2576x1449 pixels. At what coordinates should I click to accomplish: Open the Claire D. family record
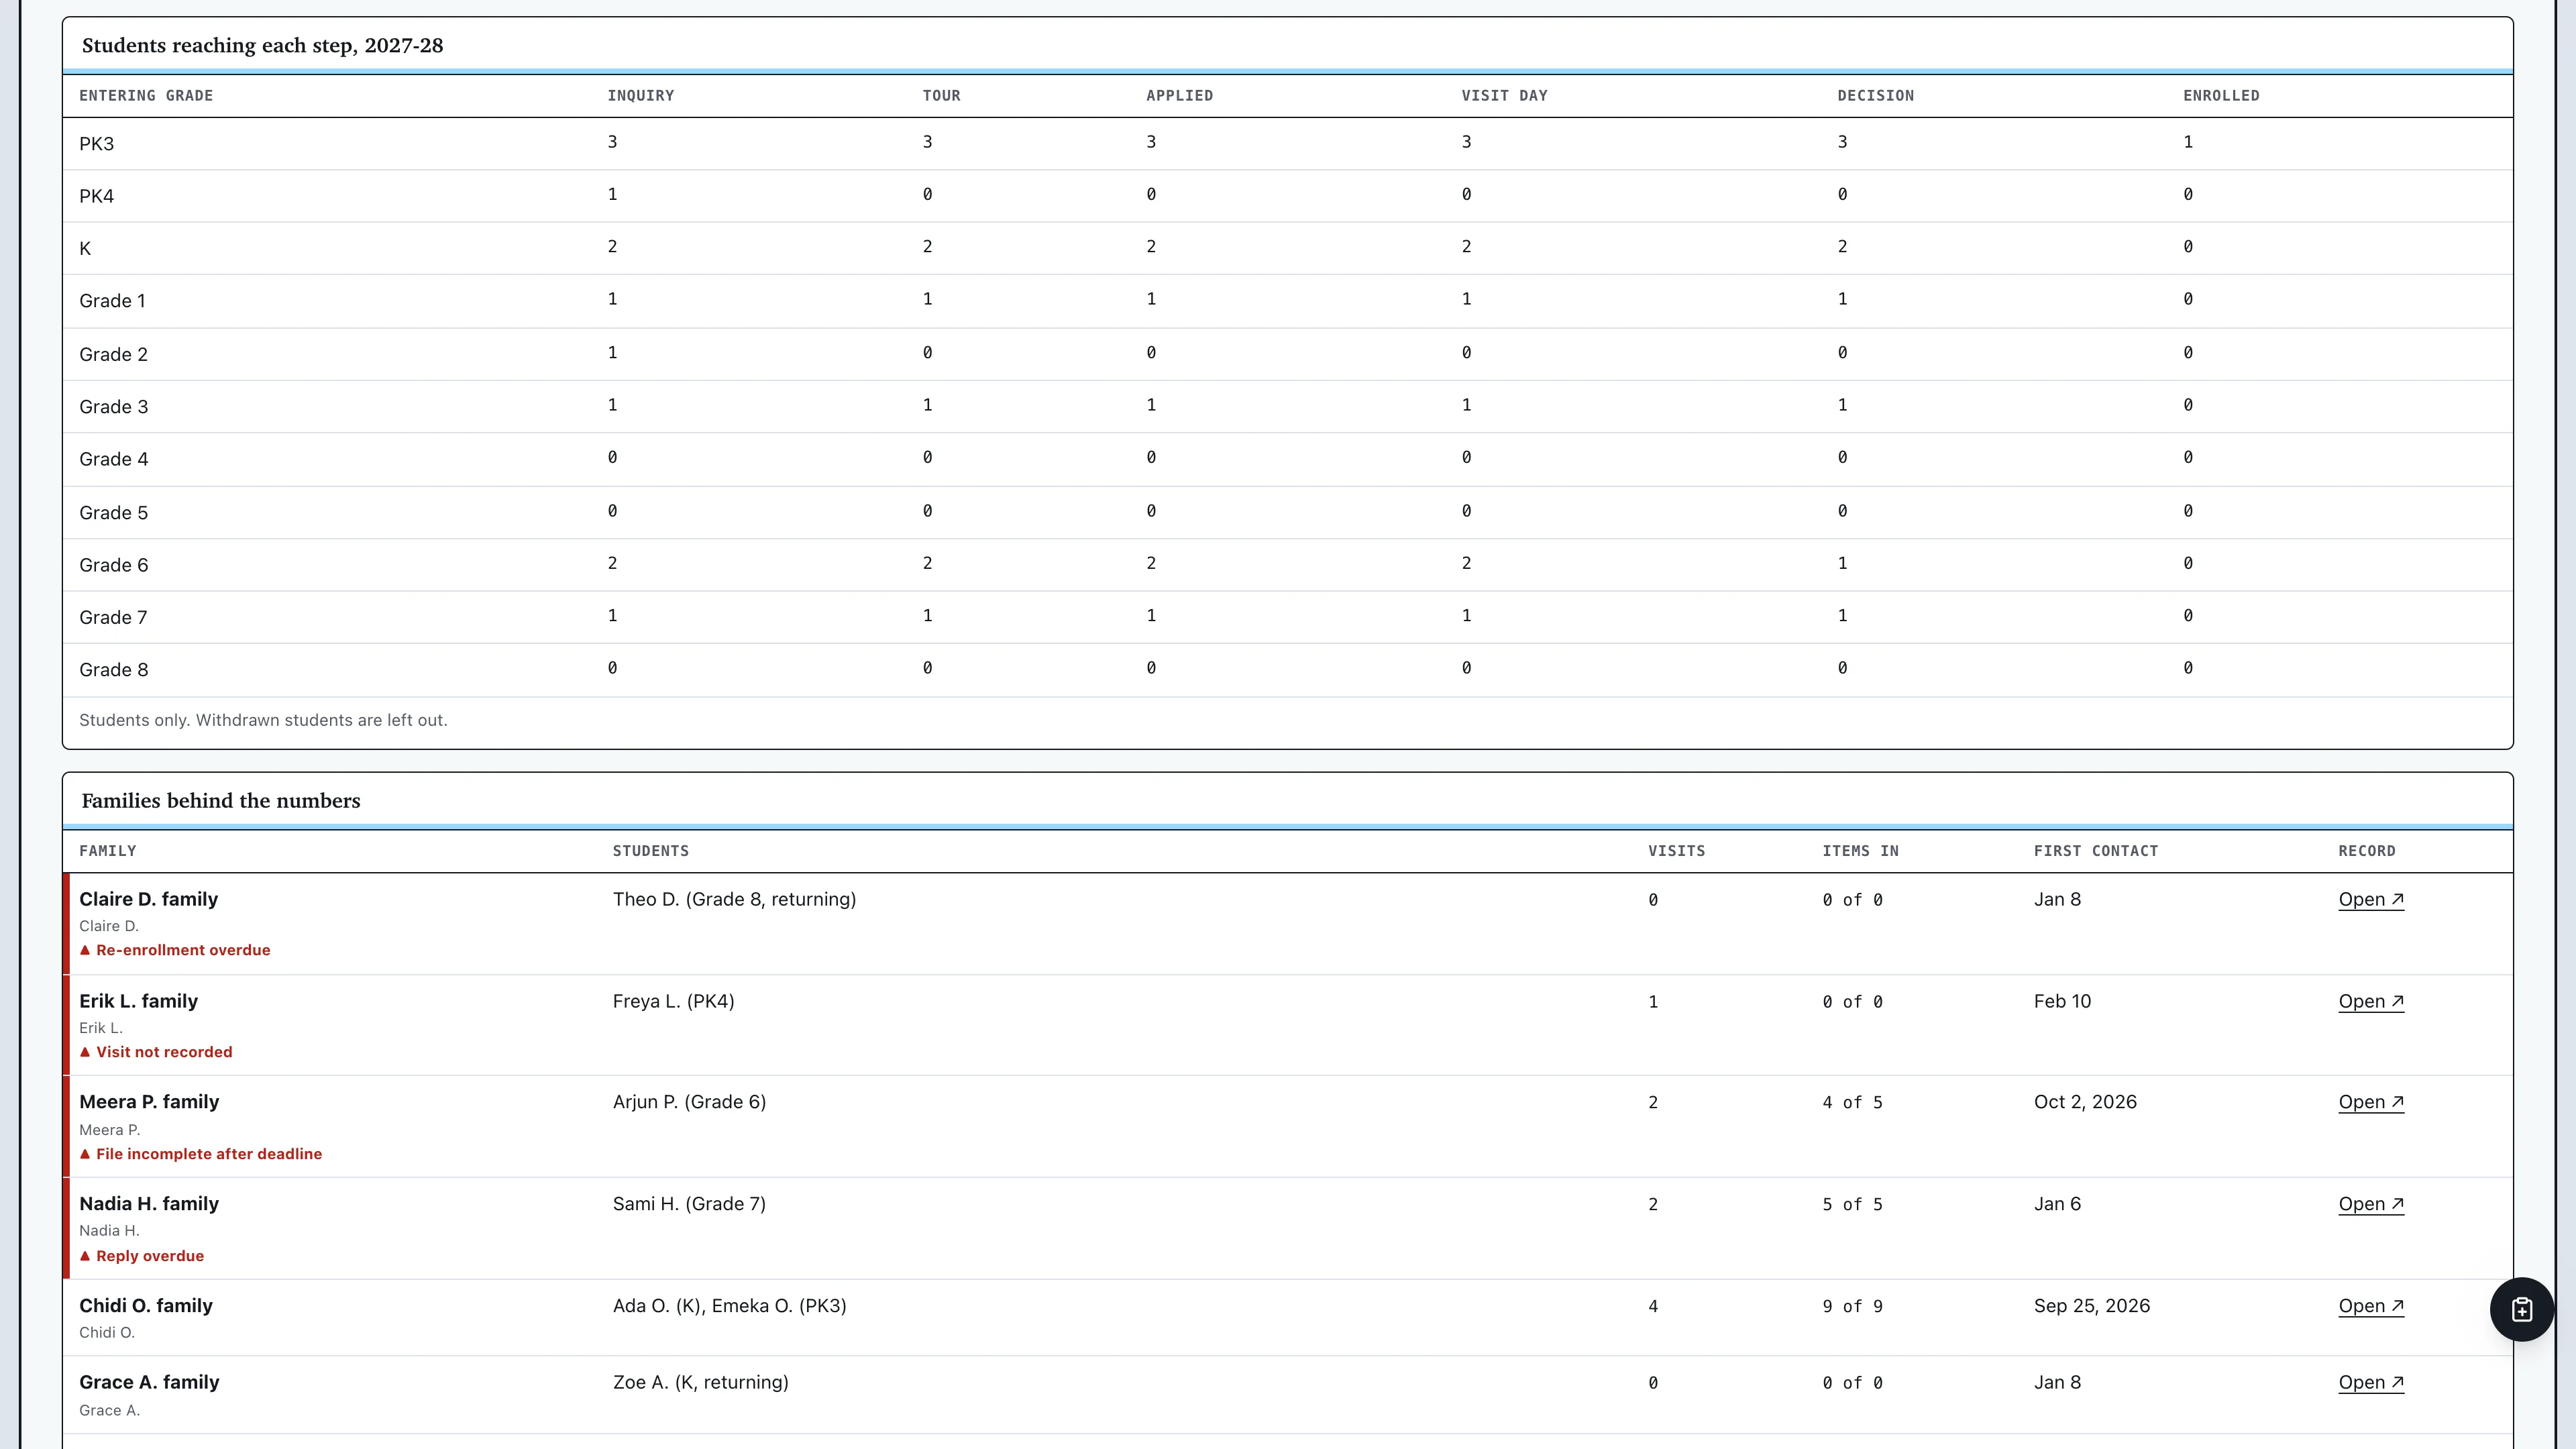point(2370,899)
